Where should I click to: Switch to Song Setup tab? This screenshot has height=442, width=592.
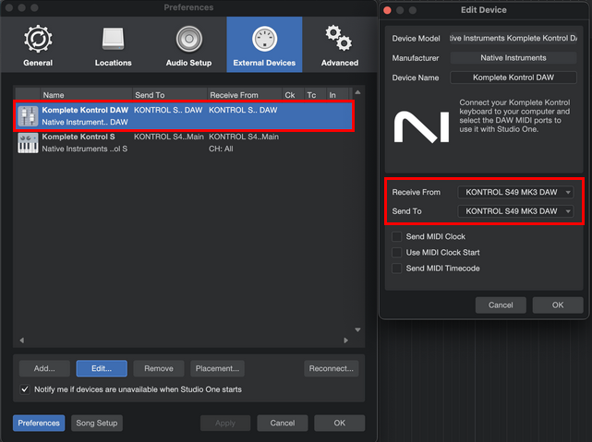point(96,423)
